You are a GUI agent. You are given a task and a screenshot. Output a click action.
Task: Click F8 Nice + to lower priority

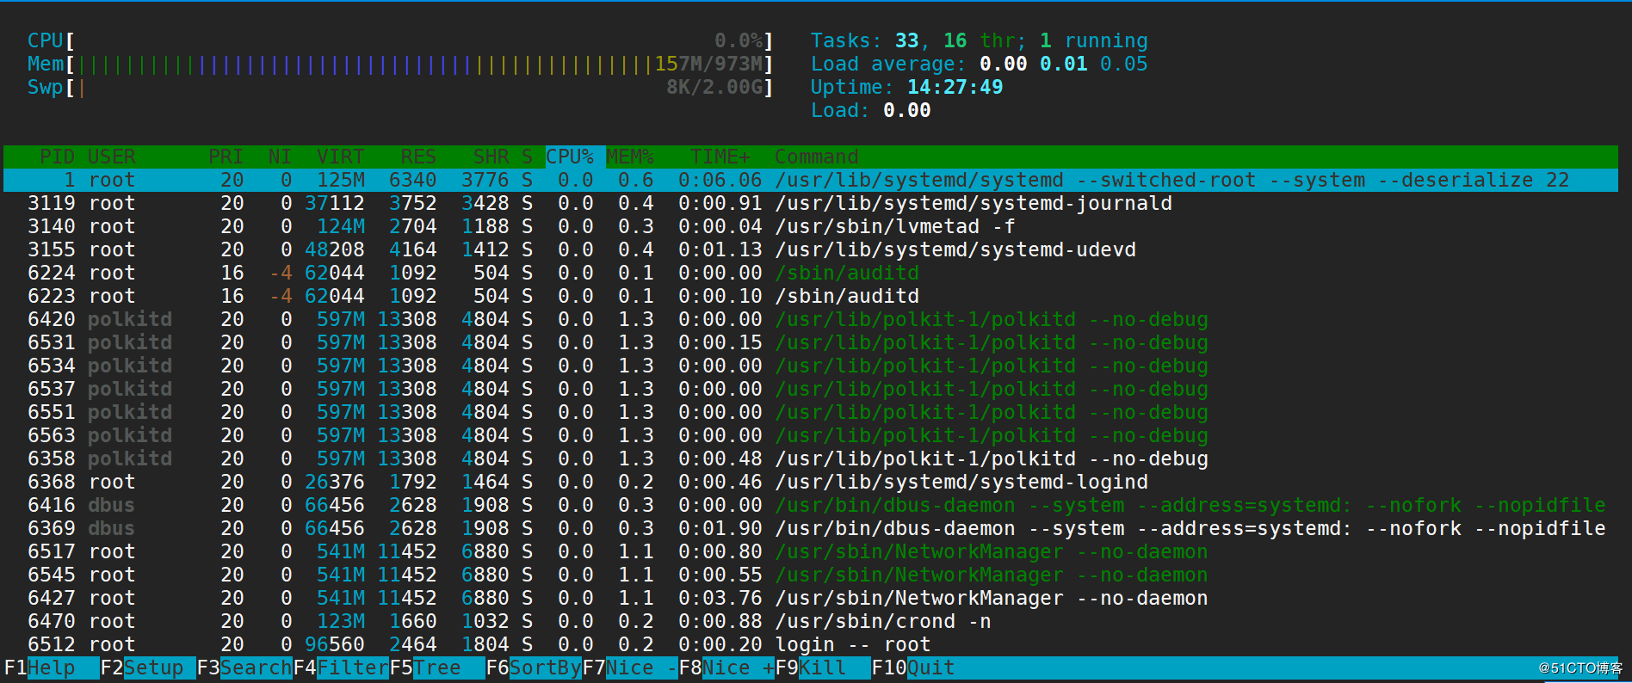(726, 668)
